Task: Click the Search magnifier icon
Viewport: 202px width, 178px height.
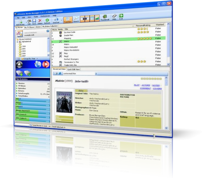Action: tap(76, 18)
